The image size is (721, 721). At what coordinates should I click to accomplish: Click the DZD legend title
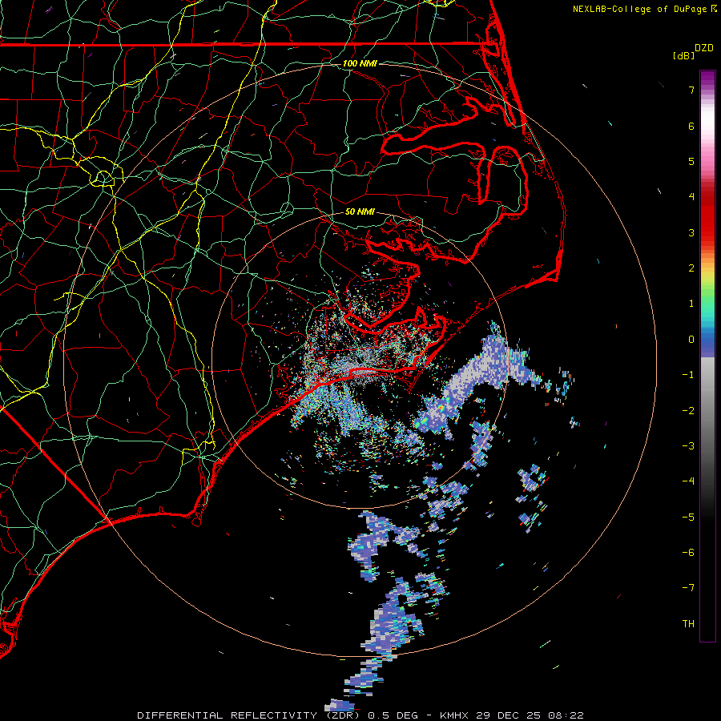[704, 48]
